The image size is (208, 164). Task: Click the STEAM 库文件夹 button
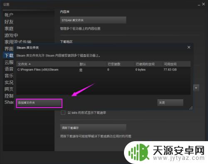point(93,20)
